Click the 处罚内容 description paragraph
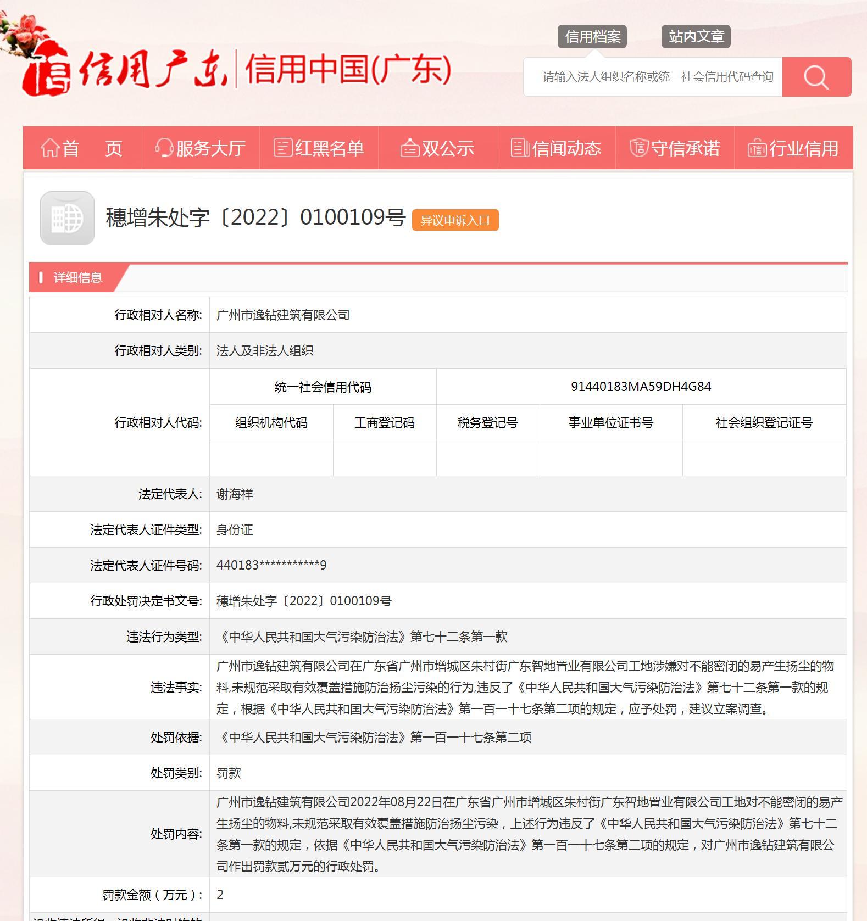867x921 pixels. 529,834
